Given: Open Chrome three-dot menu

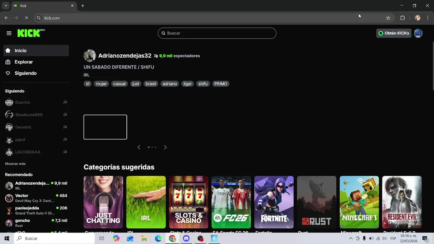Looking at the screenshot, I should (x=428, y=18).
